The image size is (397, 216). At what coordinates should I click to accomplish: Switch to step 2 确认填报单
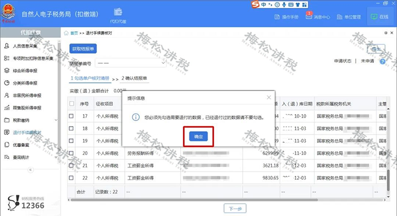point(134,79)
